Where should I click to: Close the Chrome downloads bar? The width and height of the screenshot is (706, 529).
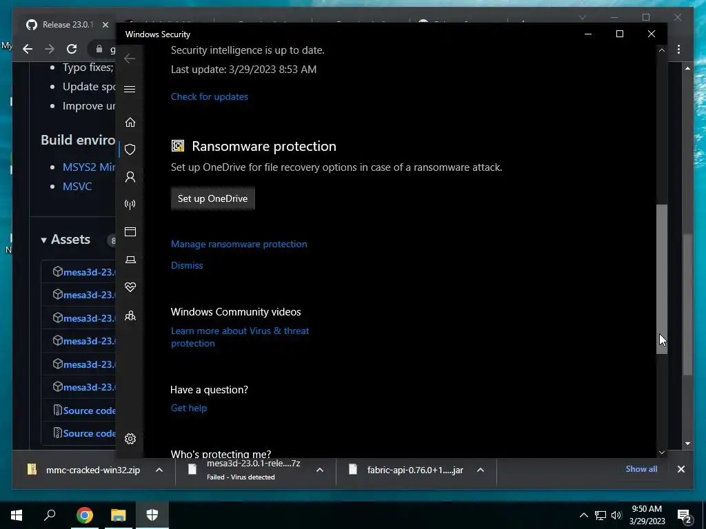pyautogui.click(x=680, y=469)
